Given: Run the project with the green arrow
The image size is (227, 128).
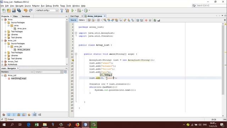Looking at the screenshot, I should [72, 10].
